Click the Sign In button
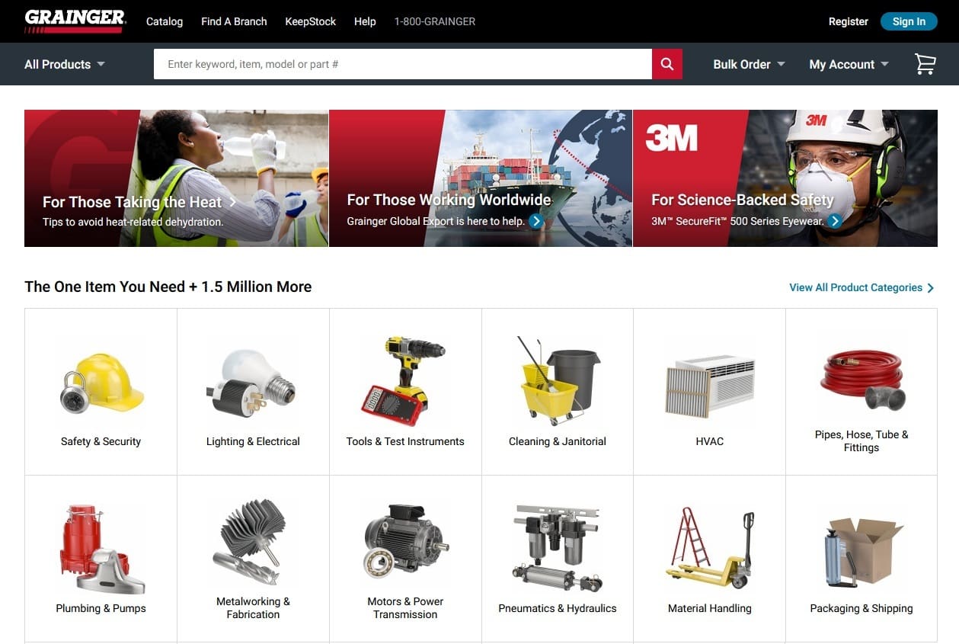This screenshot has height=644, width=959. click(908, 21)
